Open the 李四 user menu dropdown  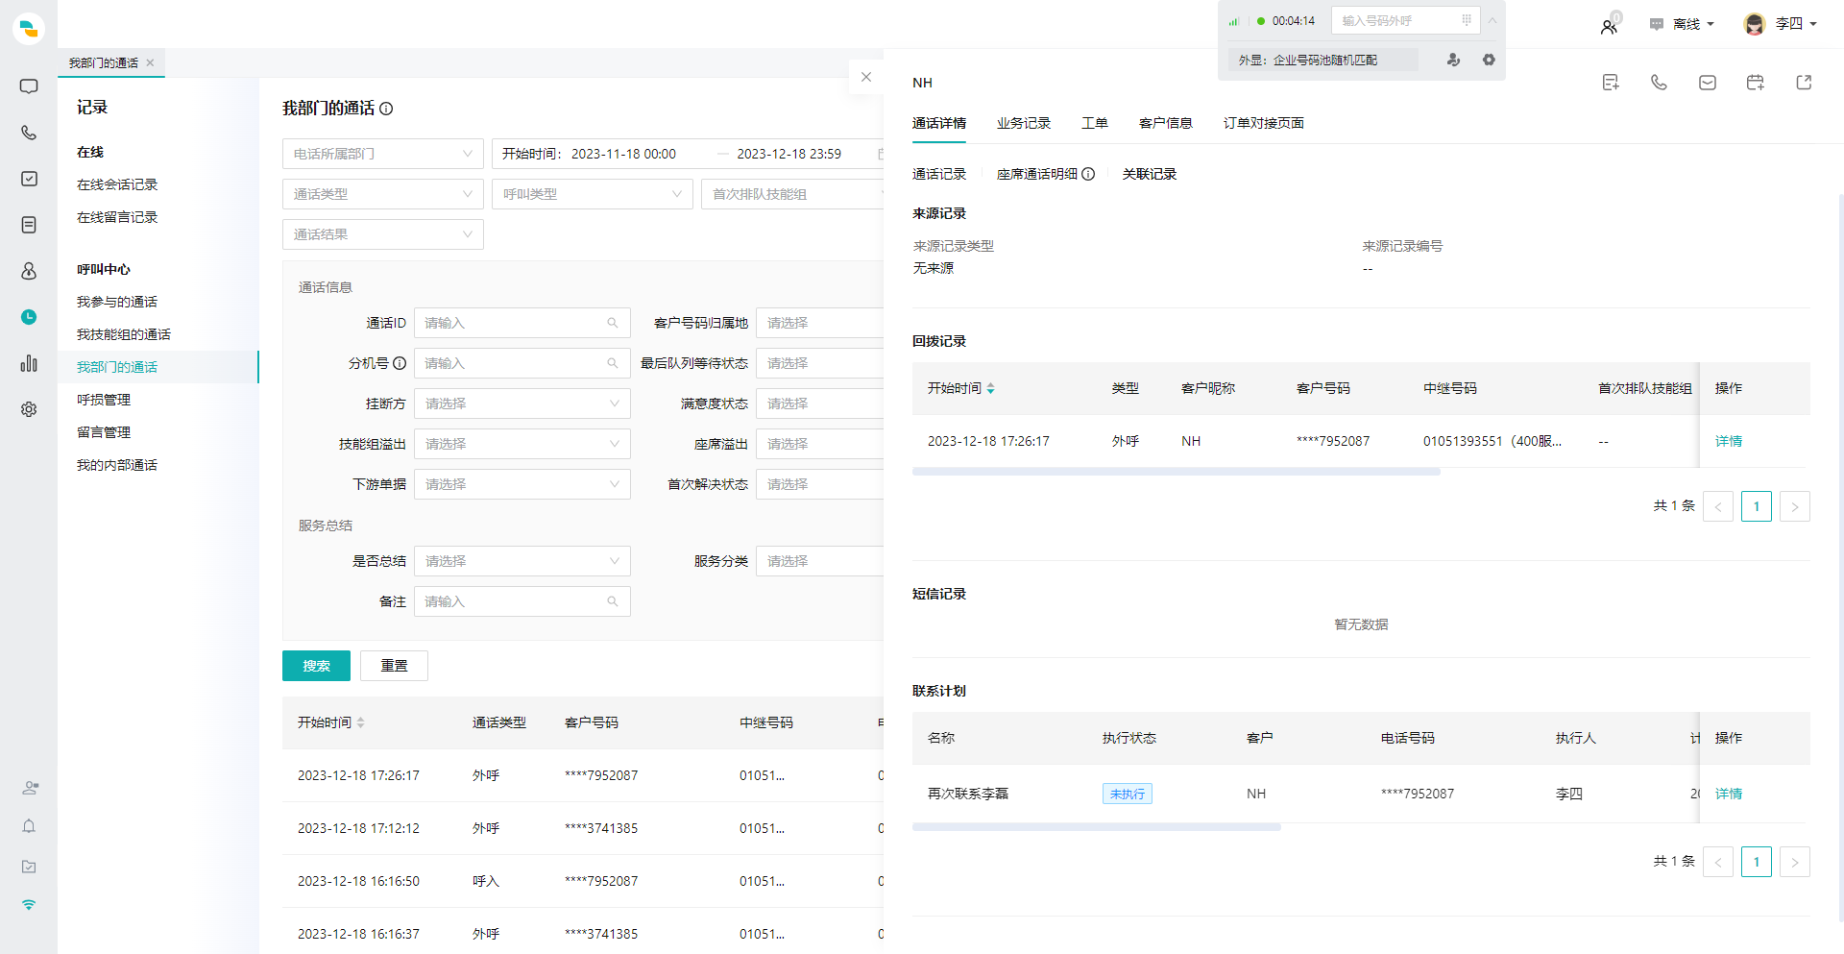pyautogui.click(x=1781, y=24)
